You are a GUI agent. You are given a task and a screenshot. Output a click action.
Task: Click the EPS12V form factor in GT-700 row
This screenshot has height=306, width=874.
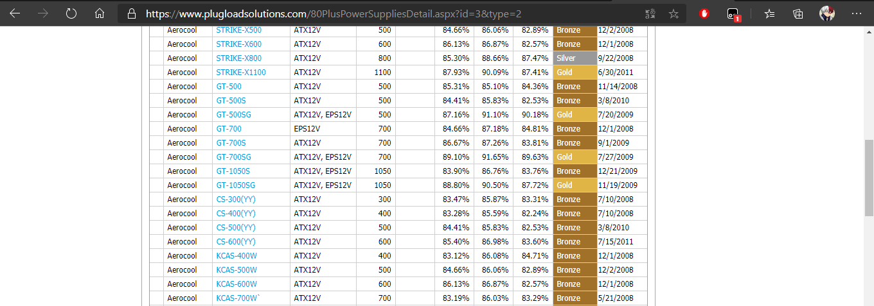(x=307, y=129)
